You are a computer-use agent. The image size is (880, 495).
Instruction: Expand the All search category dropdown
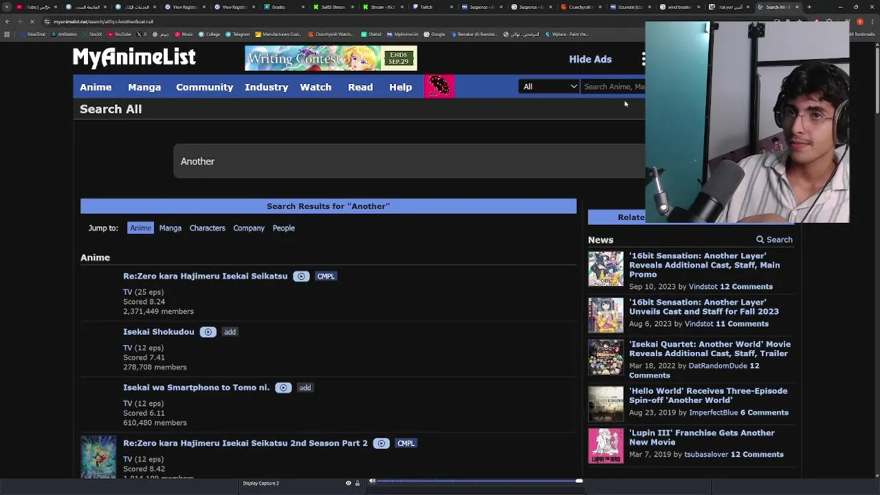click(549, 87)
